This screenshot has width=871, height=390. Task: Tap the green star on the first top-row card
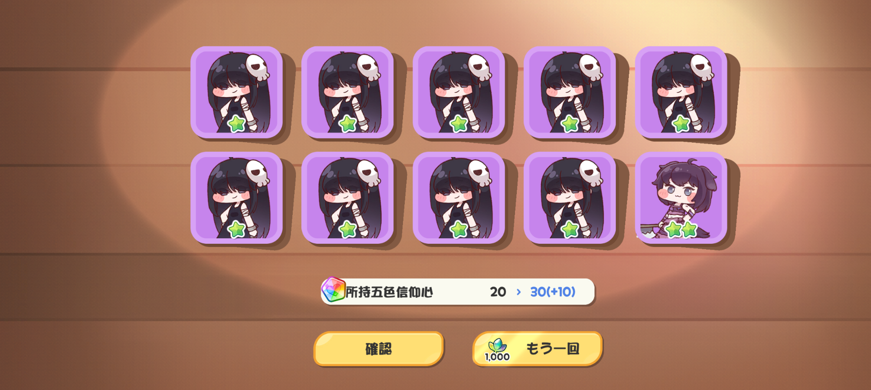[x=237, y=124]
